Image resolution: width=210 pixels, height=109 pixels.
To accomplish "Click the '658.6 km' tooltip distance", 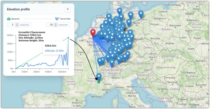I will (50, 46).
